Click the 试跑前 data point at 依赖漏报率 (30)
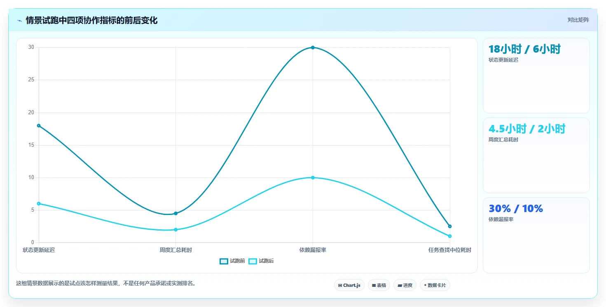This screenshot has height=307, width=606. 313,48
